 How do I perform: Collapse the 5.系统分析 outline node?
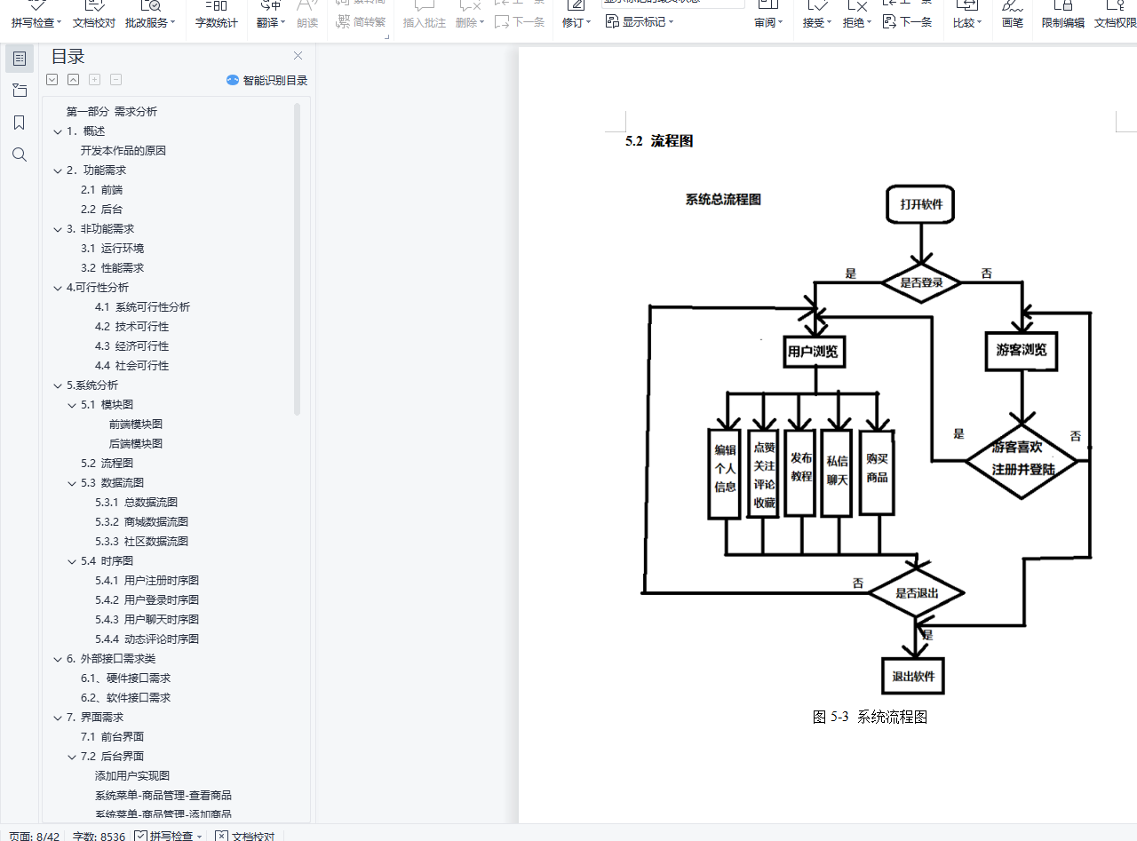pos(58,385)
